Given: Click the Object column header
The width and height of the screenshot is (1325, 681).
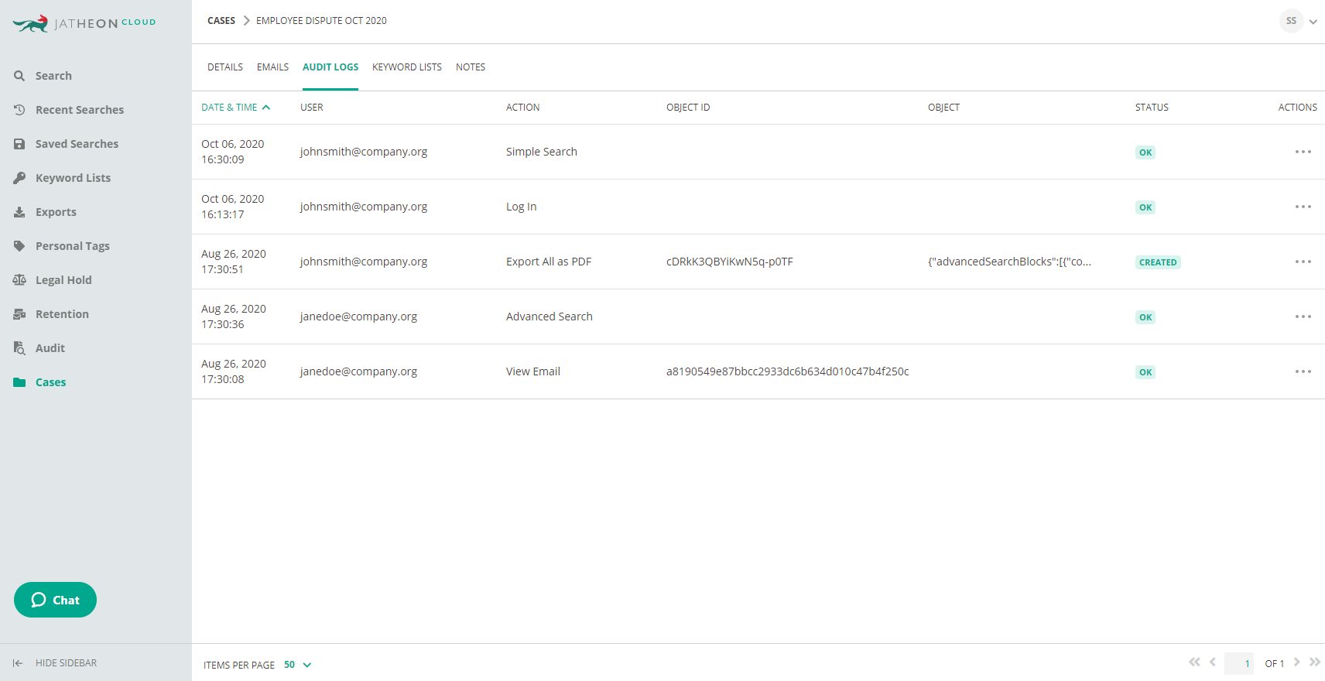Looking at the screenshot, I should [943, 108].
